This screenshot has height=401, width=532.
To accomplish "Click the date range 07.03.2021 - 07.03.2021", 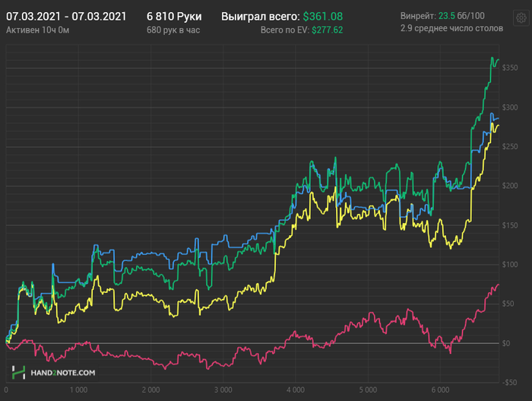I will (66, 16).
